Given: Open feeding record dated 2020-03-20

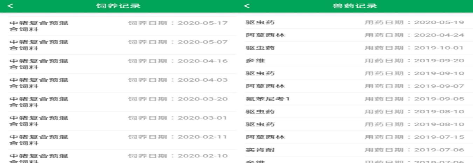Looking at the screenshot, I should pyautogui.click(x=118, y=102).
